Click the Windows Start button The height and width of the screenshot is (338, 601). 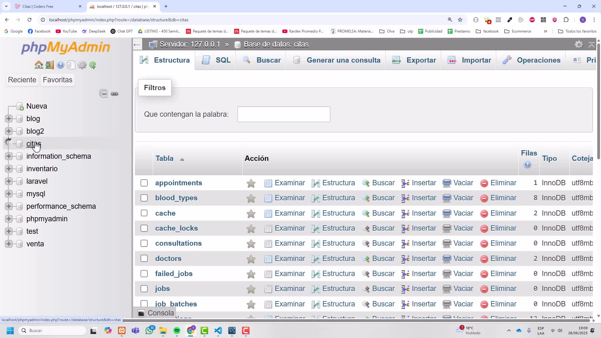click(10, 330)
